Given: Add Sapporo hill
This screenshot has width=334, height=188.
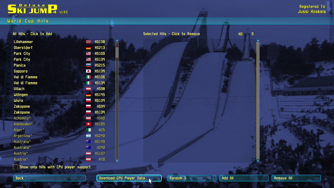Looking at the screenshot, I should coord(59,71).
